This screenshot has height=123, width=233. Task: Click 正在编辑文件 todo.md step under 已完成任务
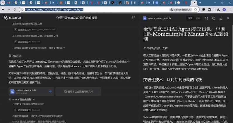(x=27, y=110)
